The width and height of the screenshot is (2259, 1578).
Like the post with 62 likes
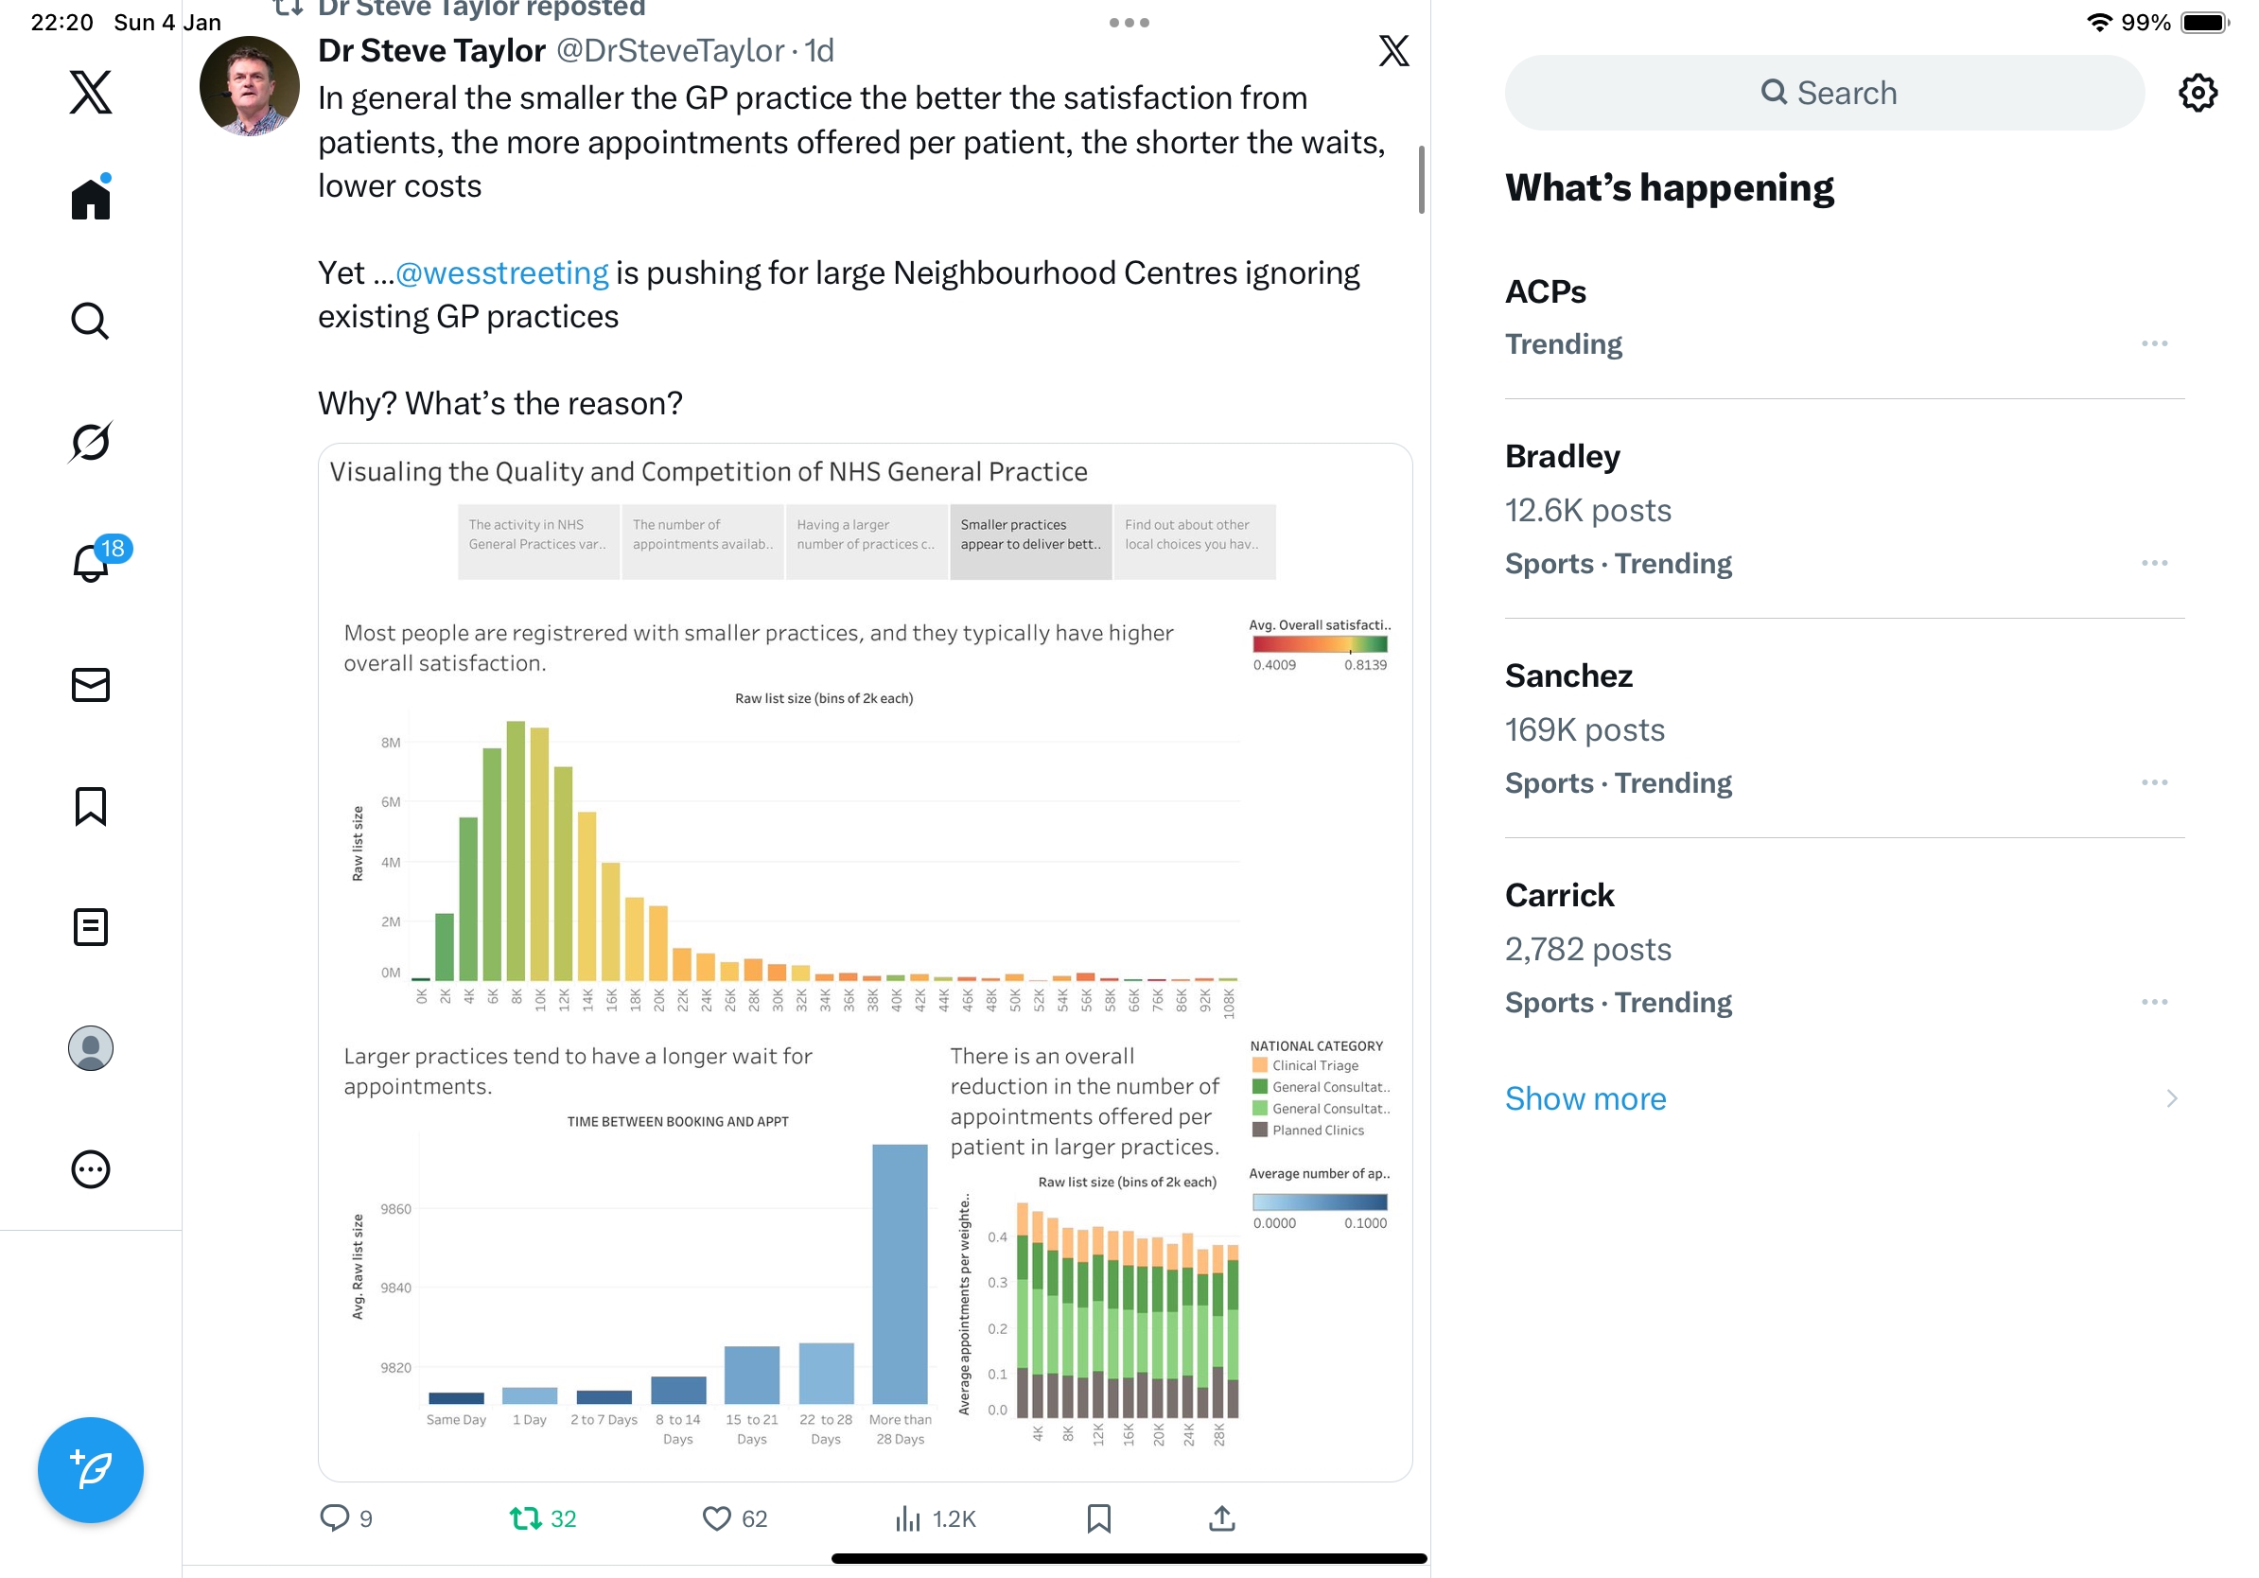[717, 1518]
